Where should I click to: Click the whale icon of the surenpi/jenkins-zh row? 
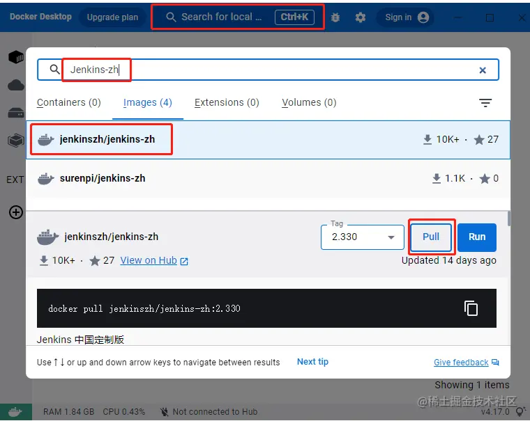click(45, 178)
